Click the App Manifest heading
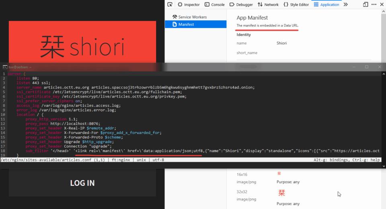The height and width of the screenshot is (209, 386). [x=252, y=18]
